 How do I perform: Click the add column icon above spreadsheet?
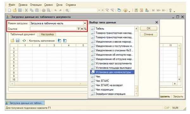(x=65, y=41)
